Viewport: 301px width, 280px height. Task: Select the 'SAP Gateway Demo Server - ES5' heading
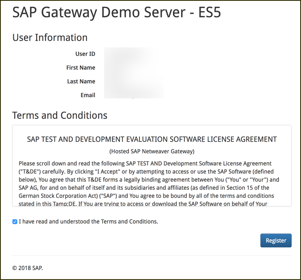[117, 12]
